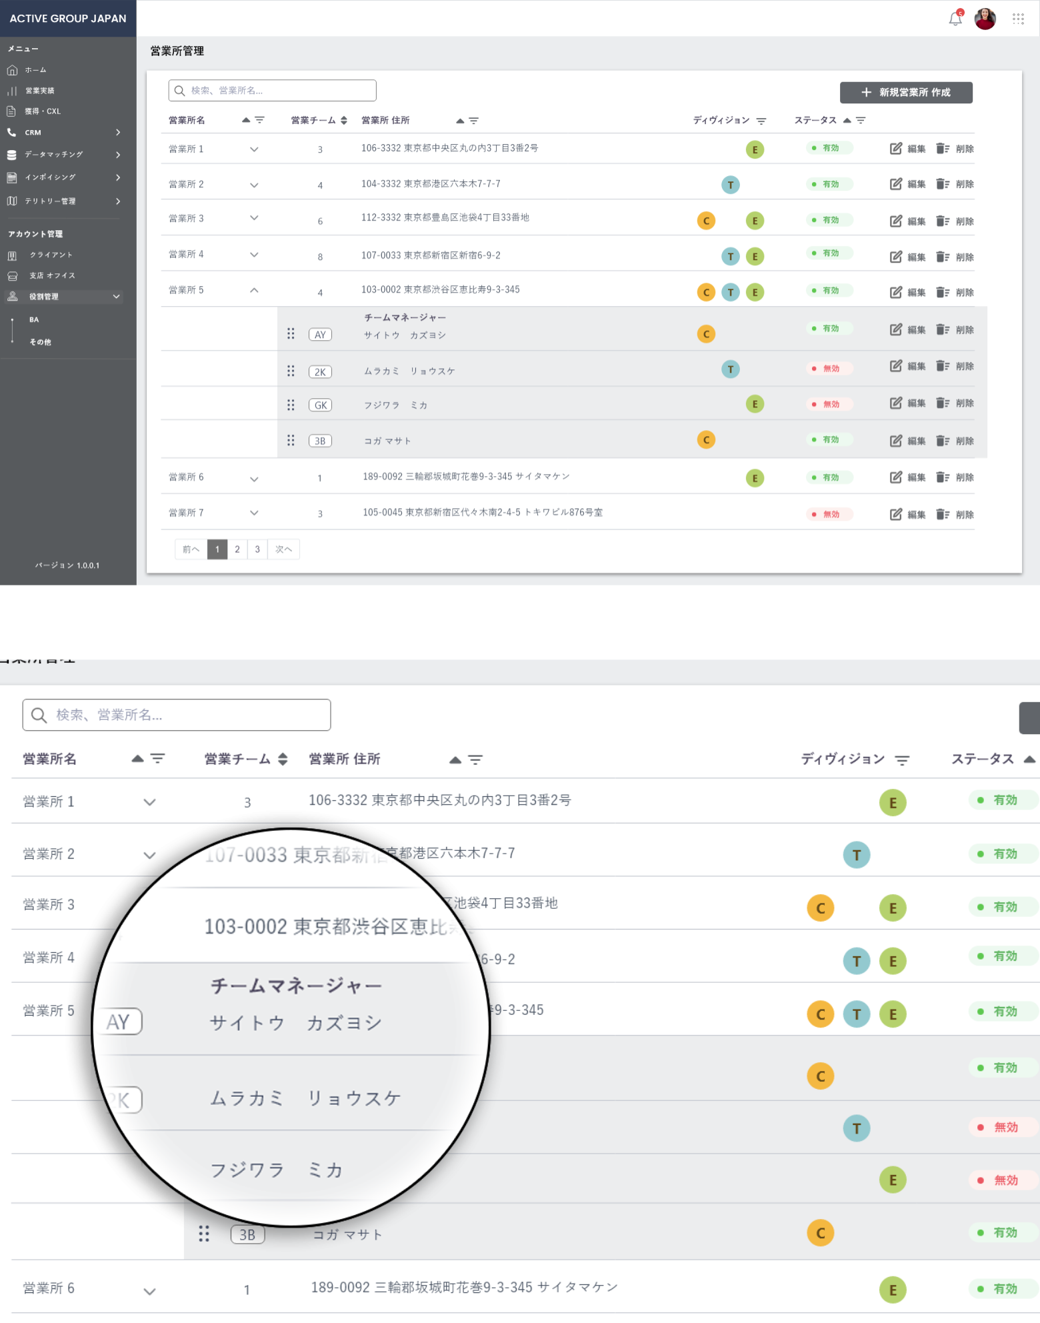The height and width of the screenshot is (1323, 1040).
Task: Sort by 営業チーム column
Action: 344,121
